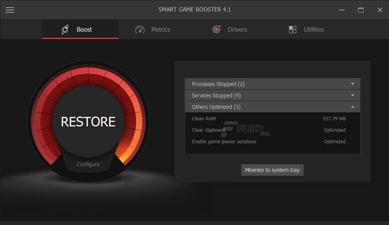Click the Smart Game Booster 4.1 title

click(194, 9)
